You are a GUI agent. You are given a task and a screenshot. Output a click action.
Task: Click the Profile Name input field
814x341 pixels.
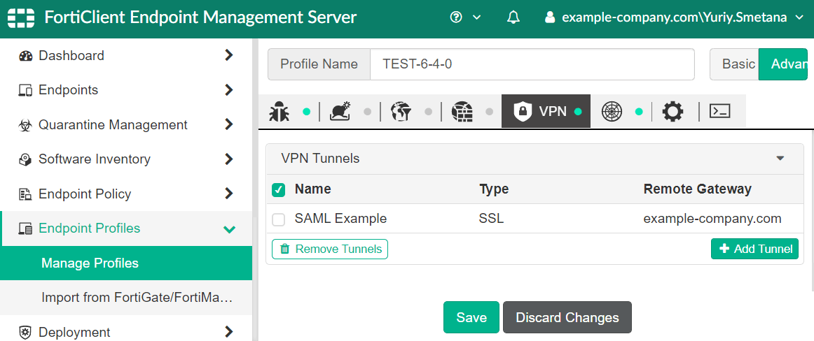tap(532, 64)
